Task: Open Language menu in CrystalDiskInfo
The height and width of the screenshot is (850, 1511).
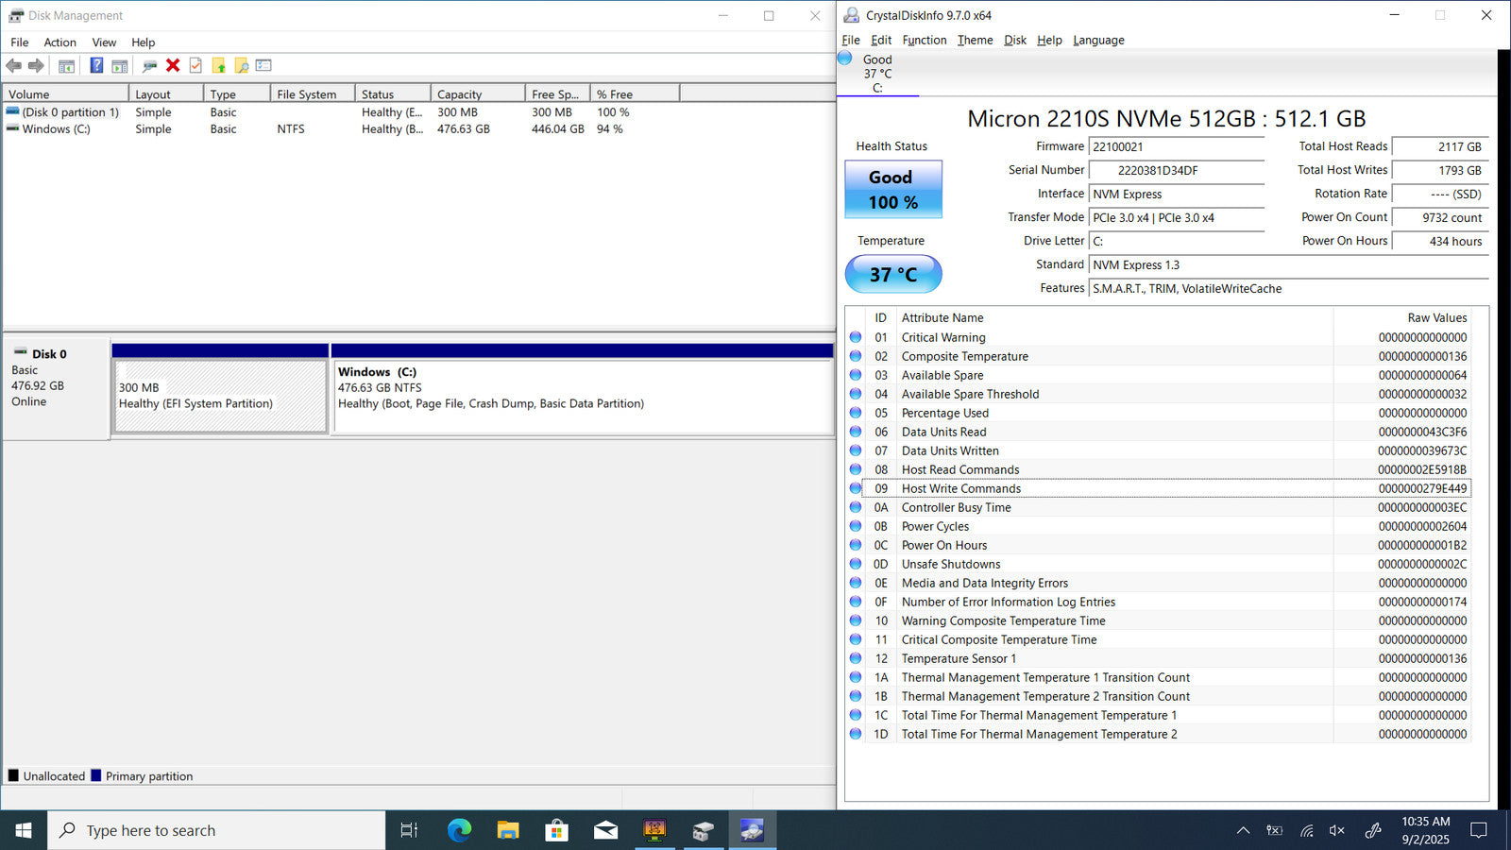Action: point(1098,40)
